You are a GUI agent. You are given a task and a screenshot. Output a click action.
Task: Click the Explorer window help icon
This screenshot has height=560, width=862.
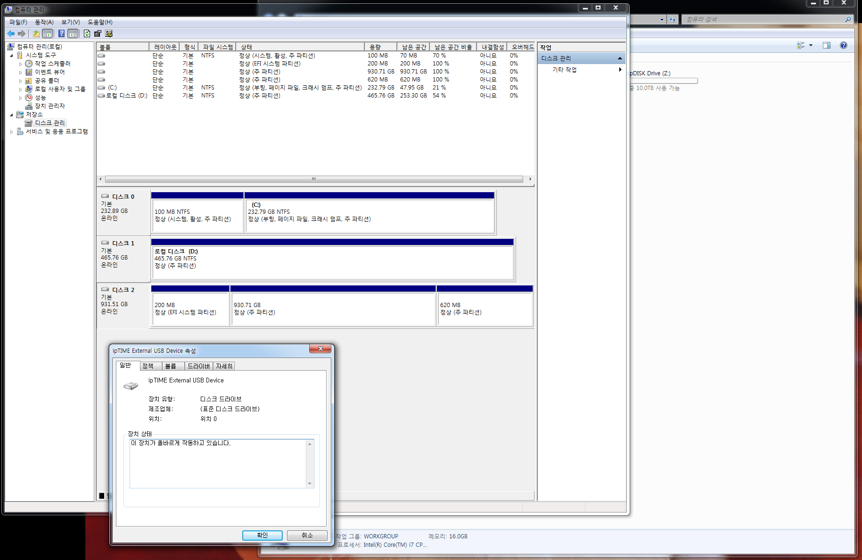click(844, 45)
